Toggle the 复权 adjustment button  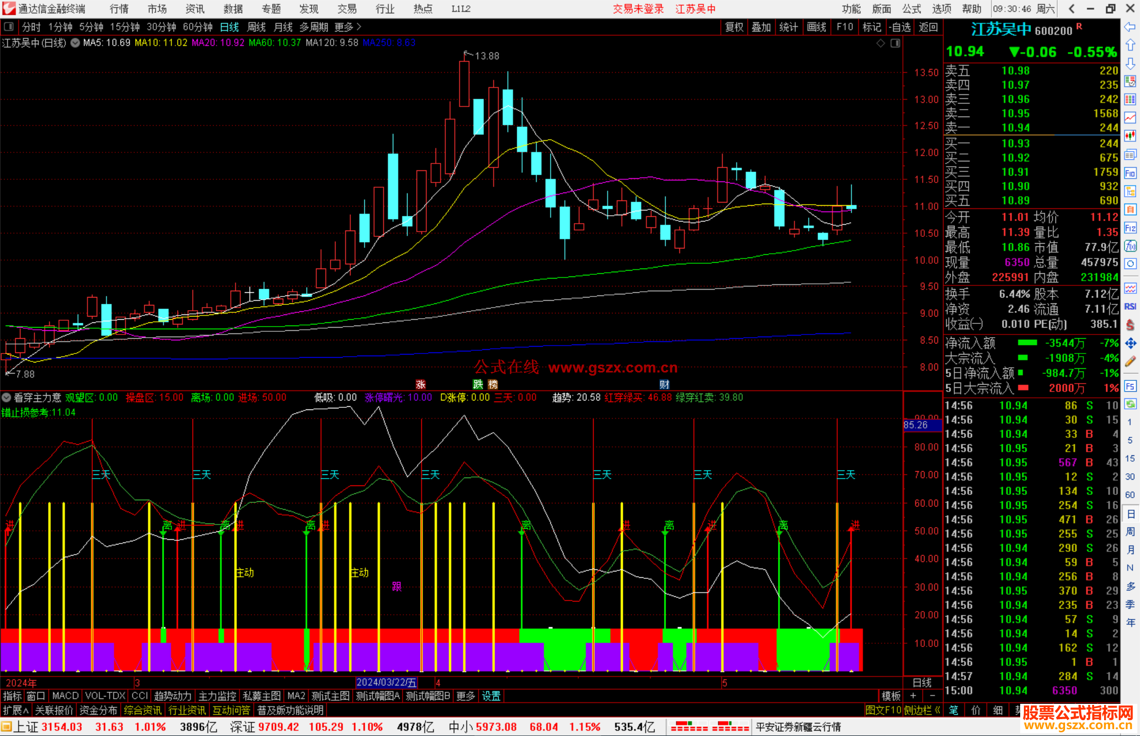[734, 27]
